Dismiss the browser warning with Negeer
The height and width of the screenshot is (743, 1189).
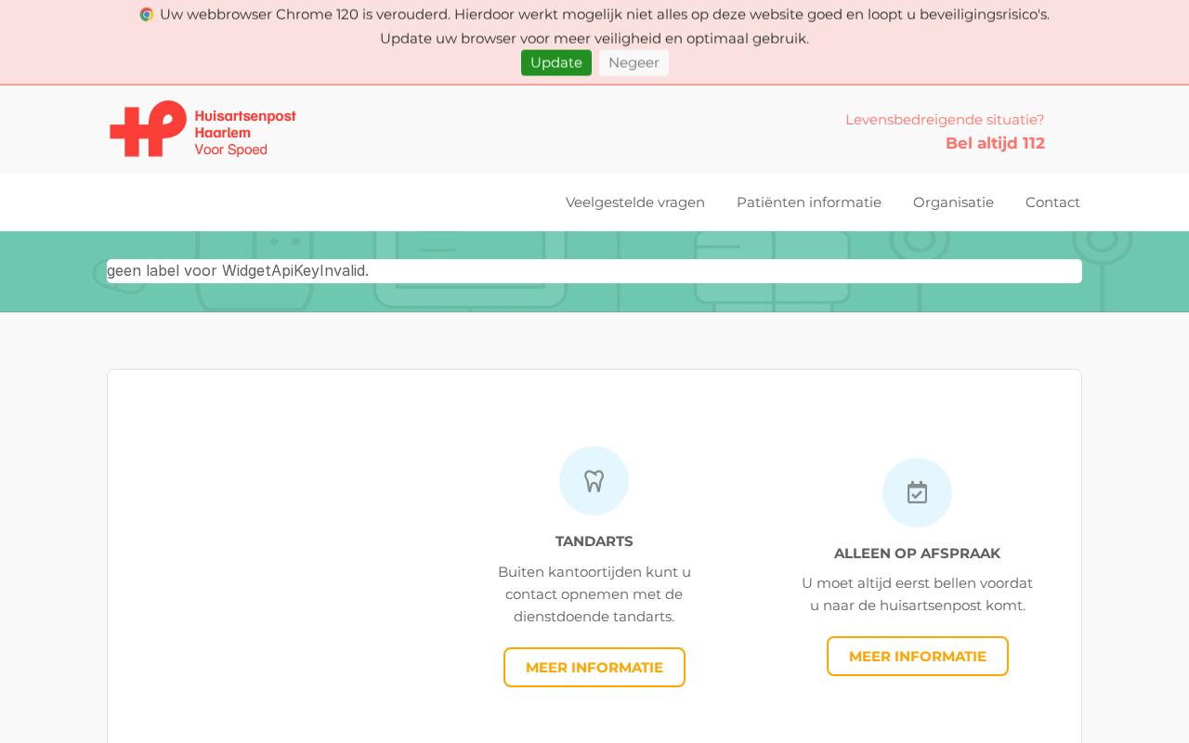point(634,62)
